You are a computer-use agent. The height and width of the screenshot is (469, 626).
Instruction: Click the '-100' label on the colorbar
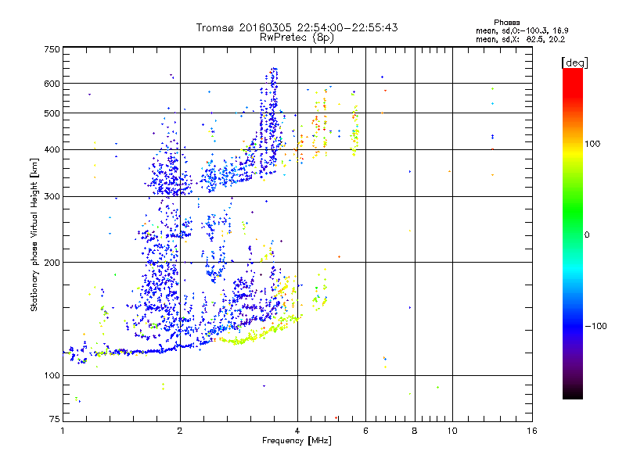coord(595,326)
